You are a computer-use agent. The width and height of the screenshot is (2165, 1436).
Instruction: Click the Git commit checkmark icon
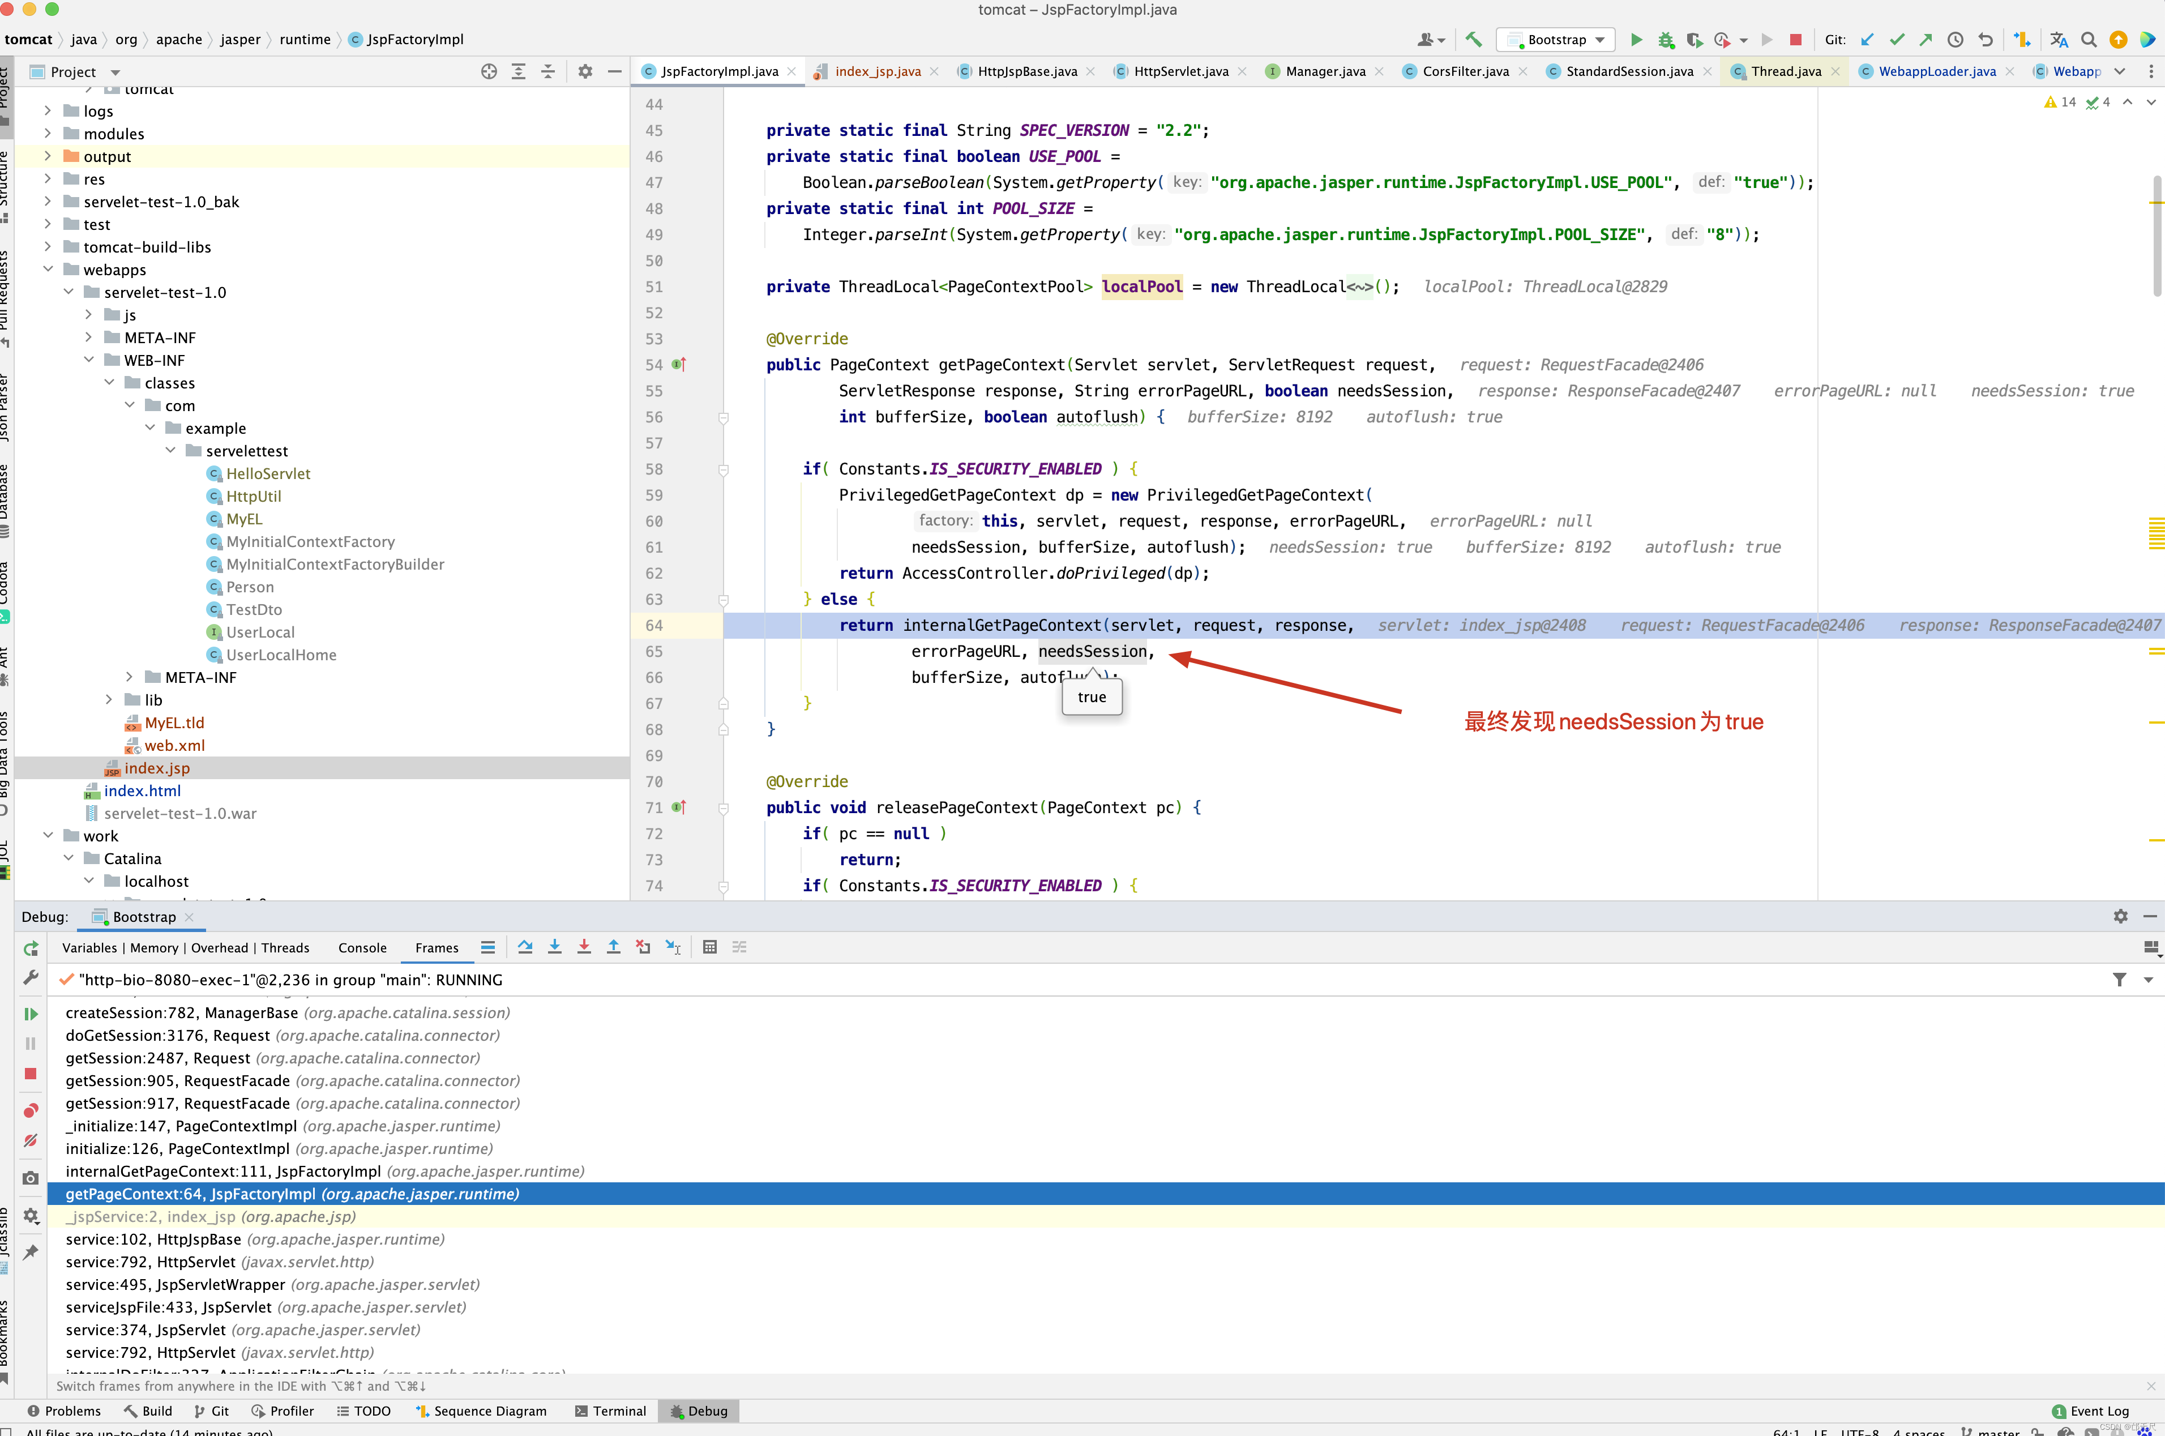click(1897, 40)
